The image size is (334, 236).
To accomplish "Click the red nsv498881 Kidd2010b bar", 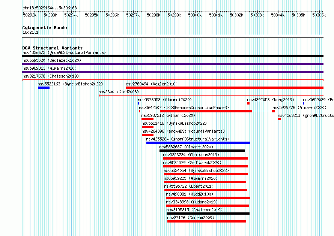I will (208, 198).
